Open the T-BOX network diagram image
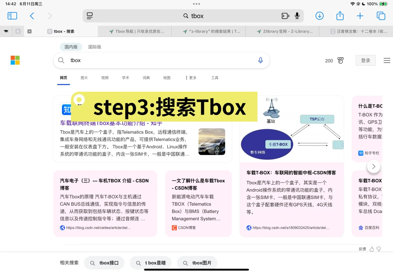This screenshot has width=393, height=273. (292, 129)
